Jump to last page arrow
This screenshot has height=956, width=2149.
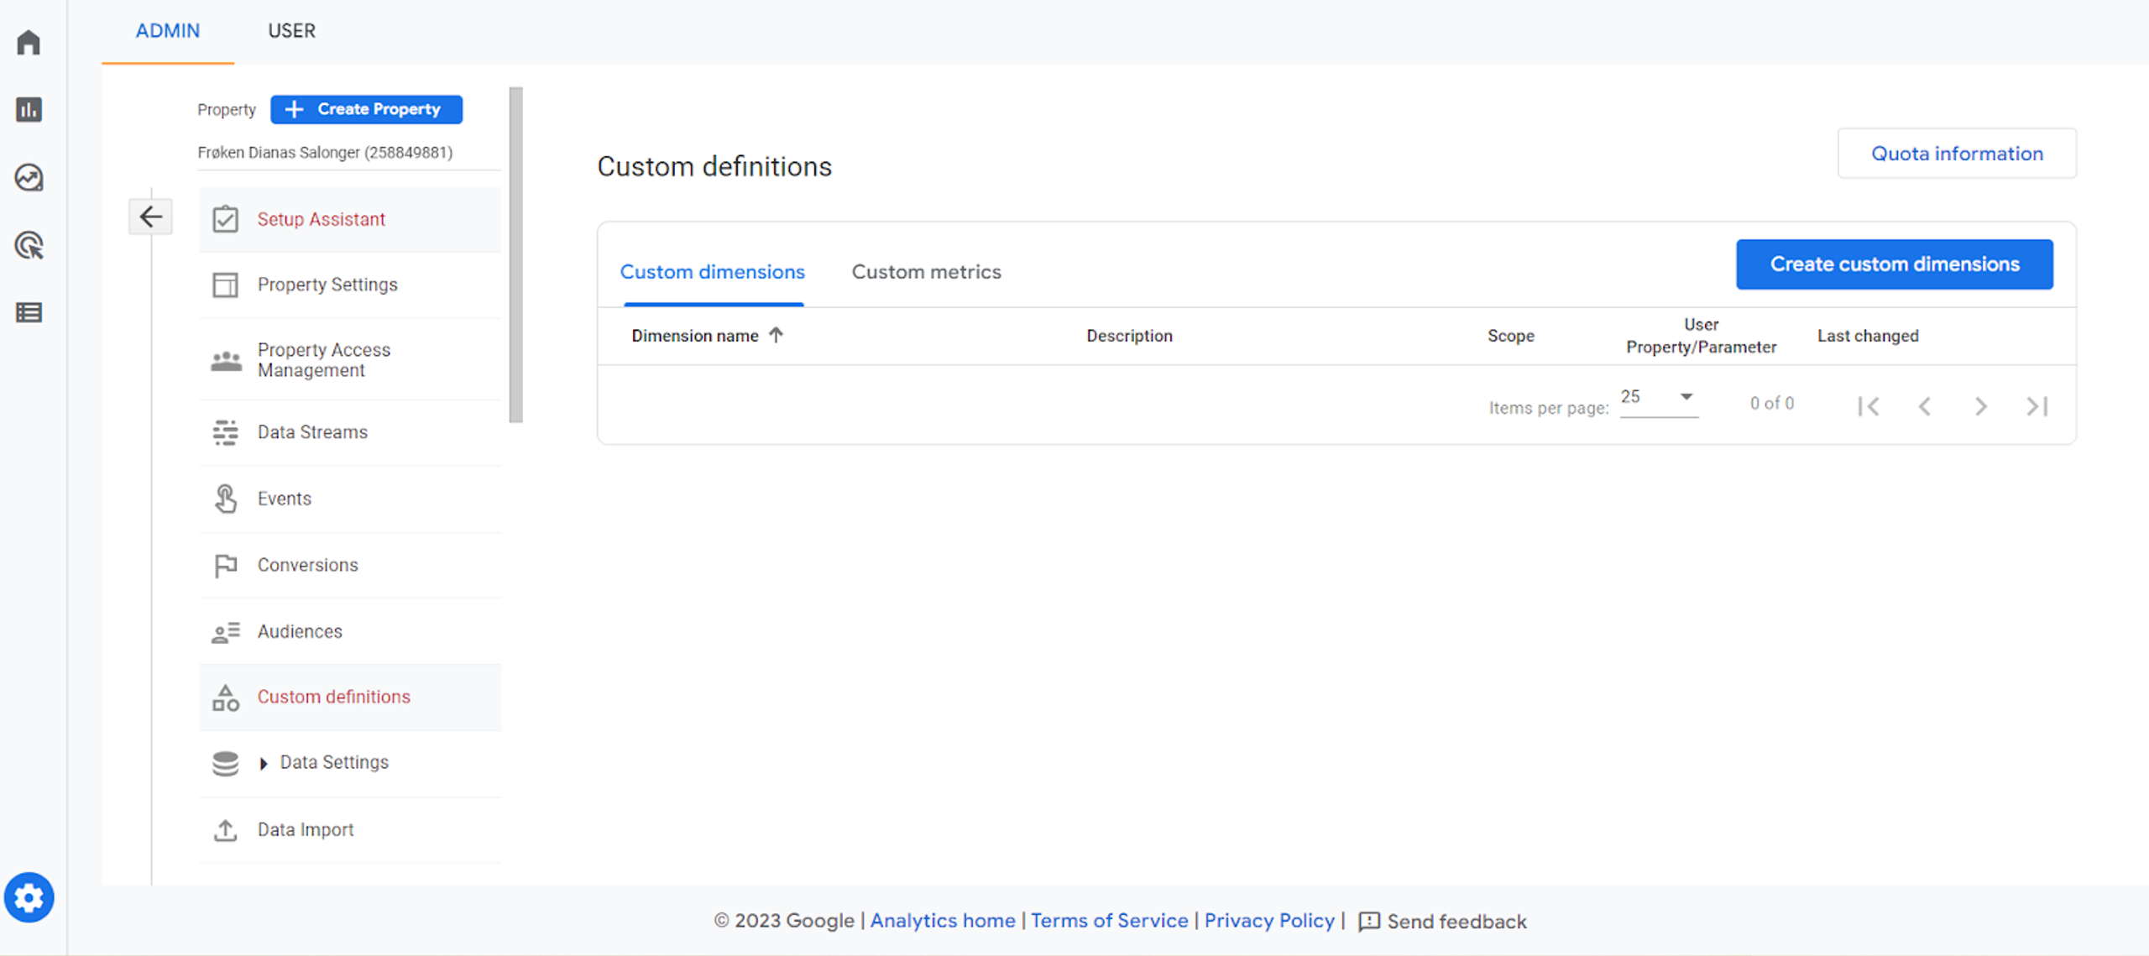(2037, 406)
